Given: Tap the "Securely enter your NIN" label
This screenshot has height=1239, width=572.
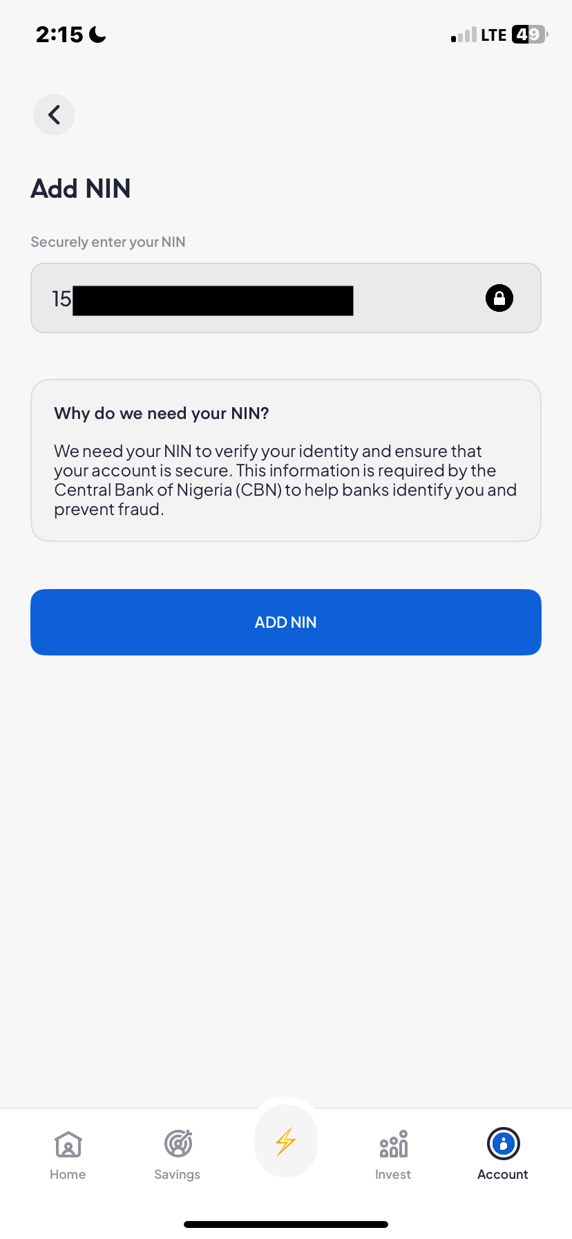Looking at the screenshot, I should tap(108, 242).
